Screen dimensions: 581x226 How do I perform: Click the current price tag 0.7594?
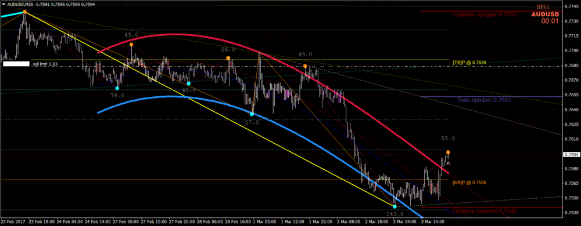tap(571, 154)
